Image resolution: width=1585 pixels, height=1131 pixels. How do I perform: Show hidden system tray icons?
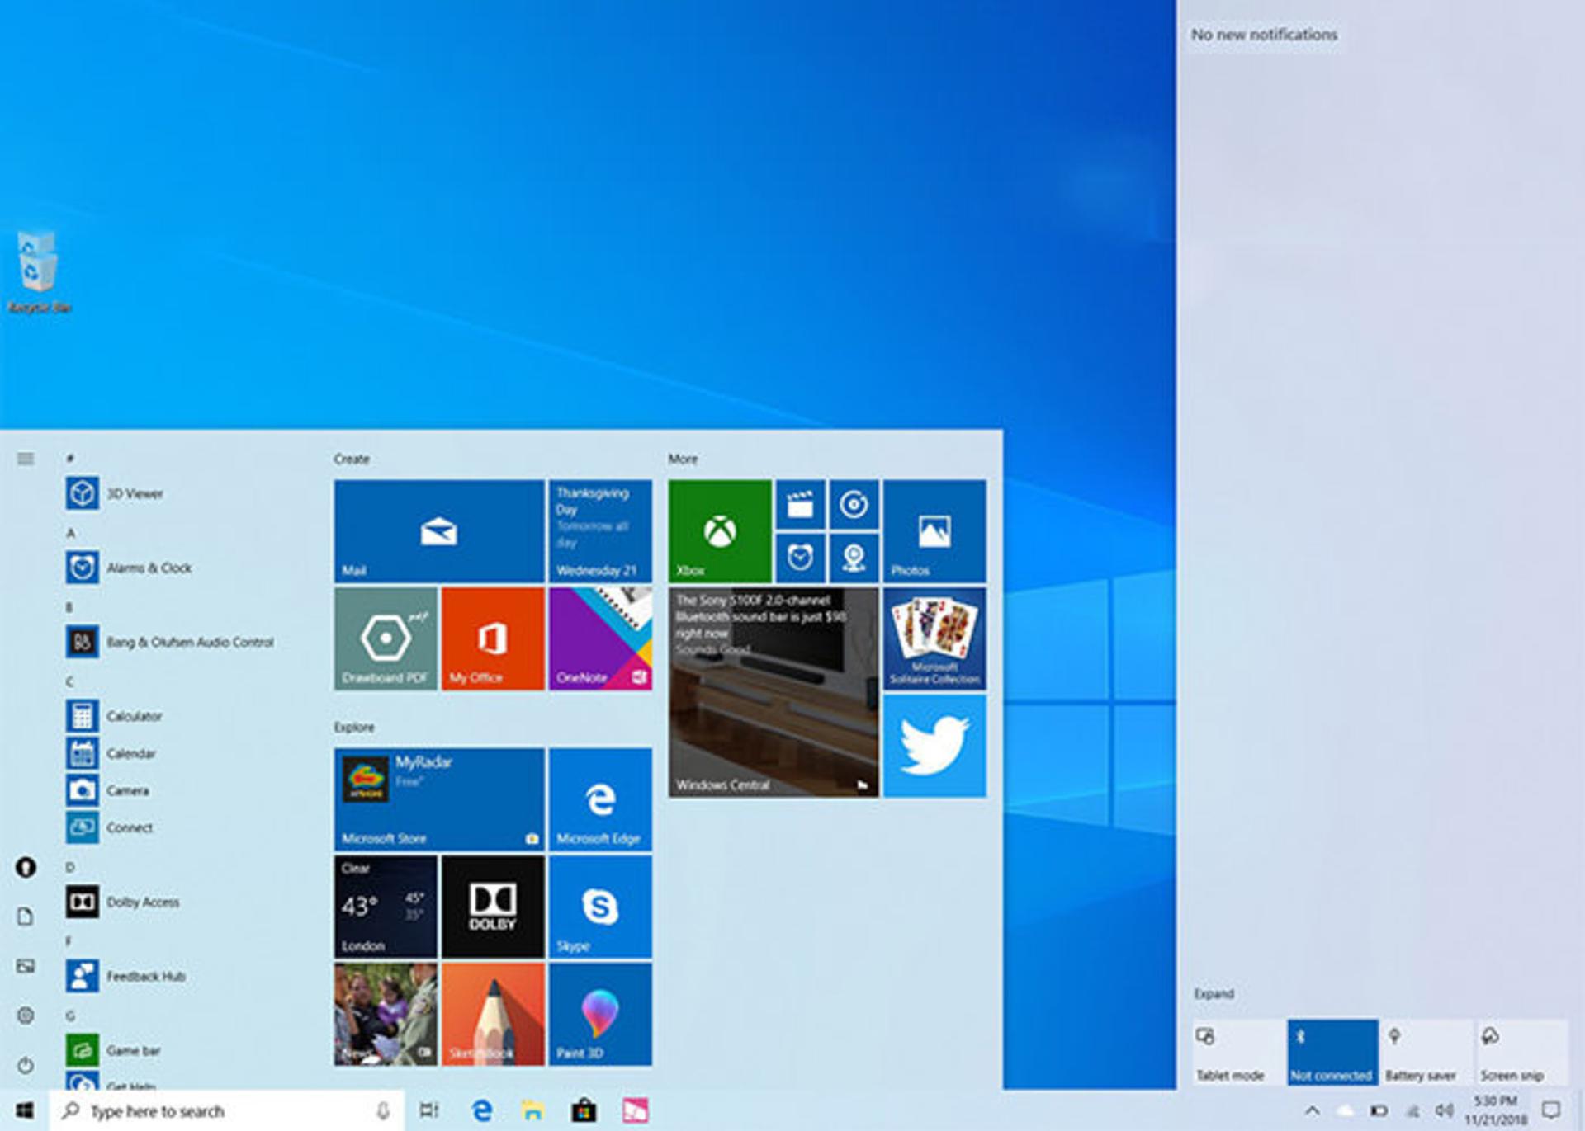pyautogui.click(x=1312, y=1110)
